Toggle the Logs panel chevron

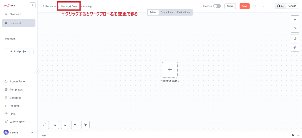pos(298,135)
